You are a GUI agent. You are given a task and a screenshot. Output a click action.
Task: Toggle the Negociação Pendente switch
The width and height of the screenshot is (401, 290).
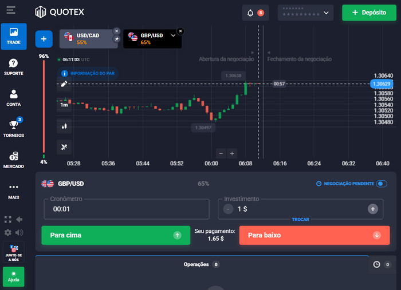point(382,184)
